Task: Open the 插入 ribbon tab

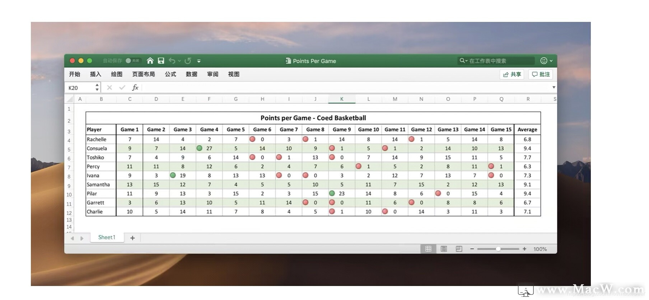Action: pyautogui.click(x=95, y=74)
